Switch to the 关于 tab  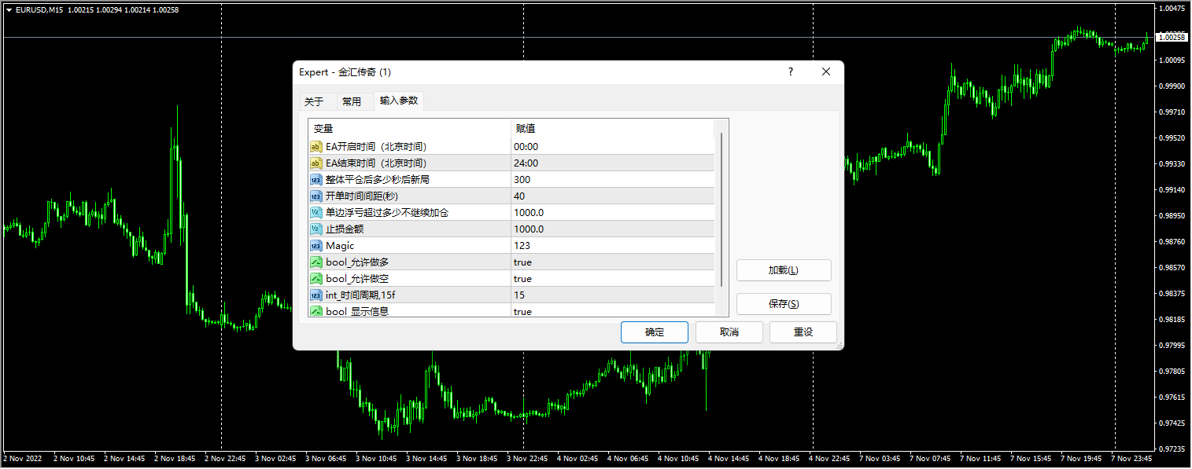coord(315,101)
